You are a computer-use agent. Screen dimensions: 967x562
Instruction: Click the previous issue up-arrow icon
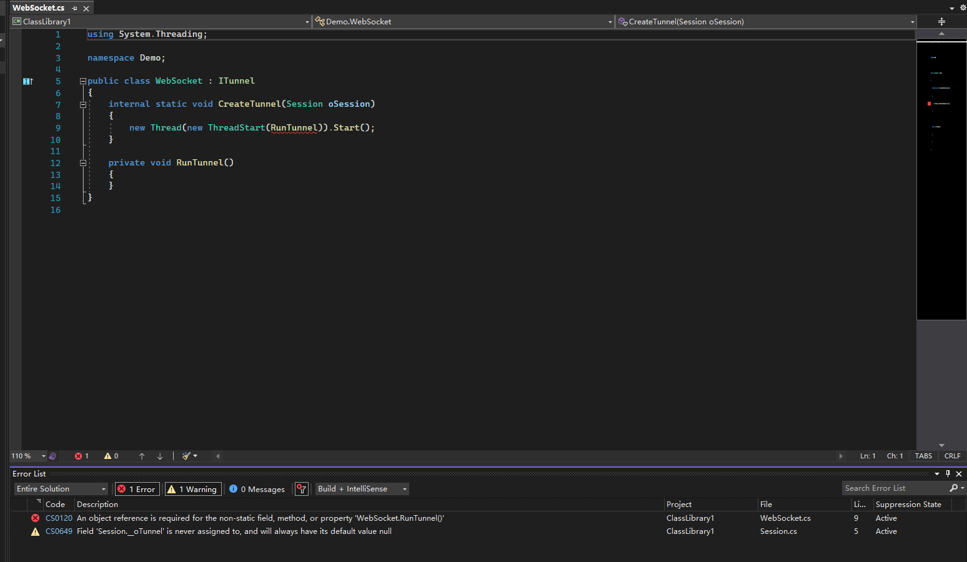(142, 456)
